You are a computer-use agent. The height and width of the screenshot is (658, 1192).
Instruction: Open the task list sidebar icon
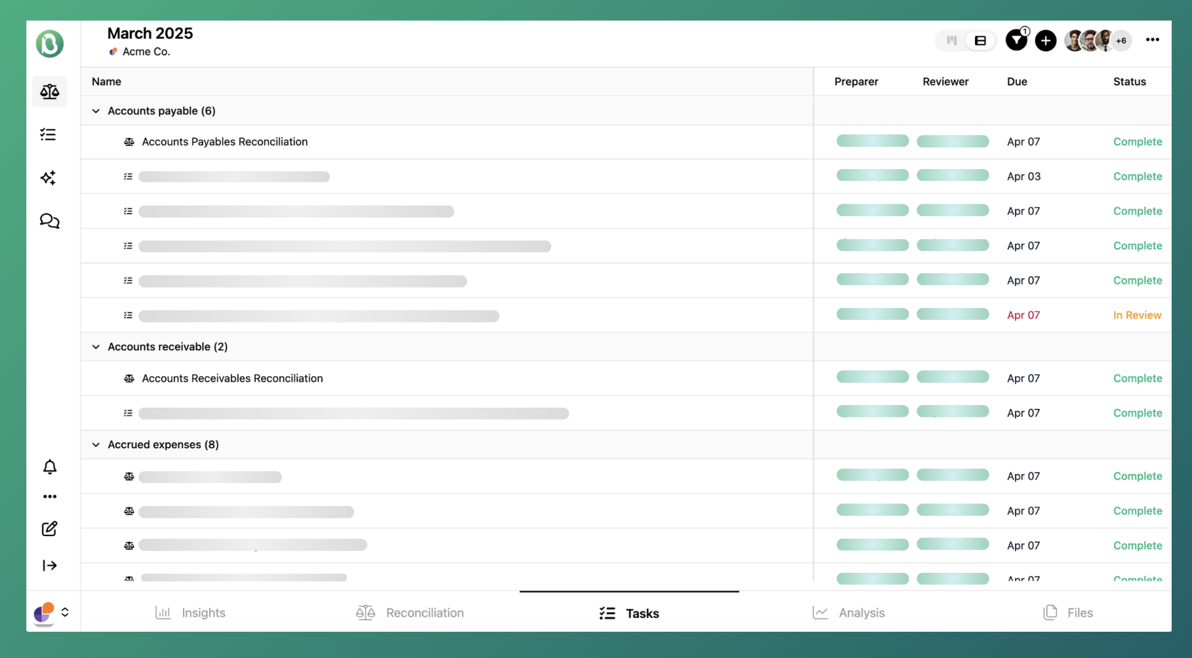[x=49, y=134]
